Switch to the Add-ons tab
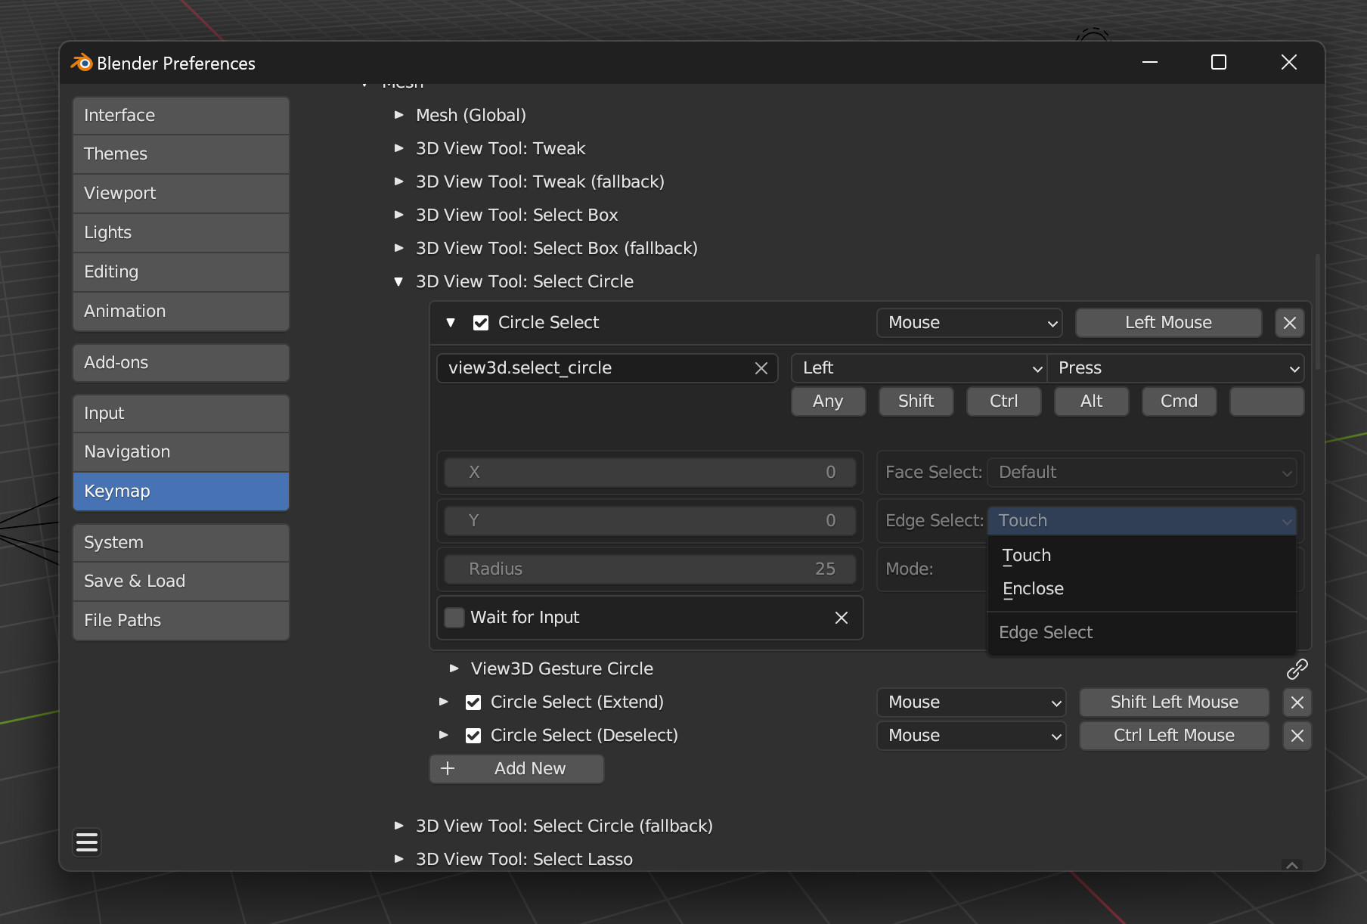Screen dimensions: 1367x924 [181, 363]
